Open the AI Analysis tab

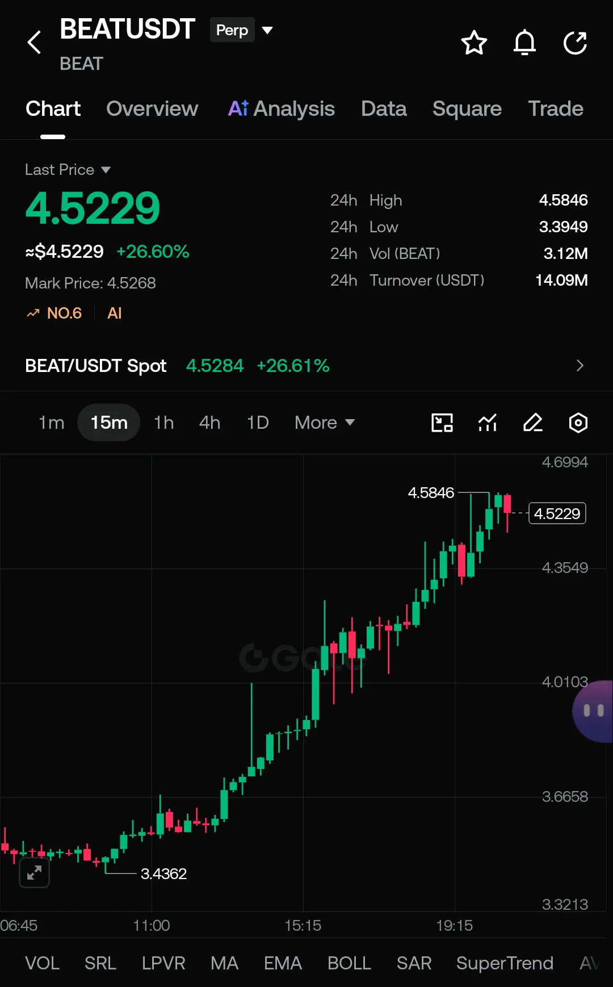(282, 108)
